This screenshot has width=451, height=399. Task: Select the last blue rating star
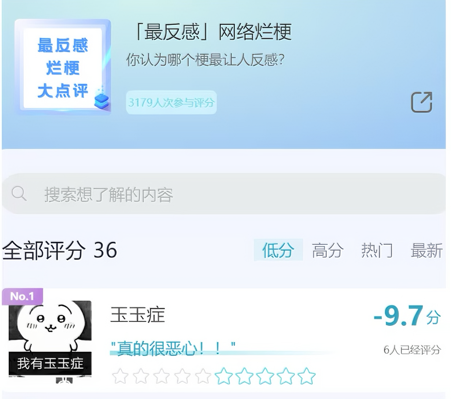[x=307, y=376]
